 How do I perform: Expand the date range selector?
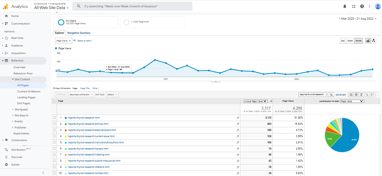(x=357, y=19)
